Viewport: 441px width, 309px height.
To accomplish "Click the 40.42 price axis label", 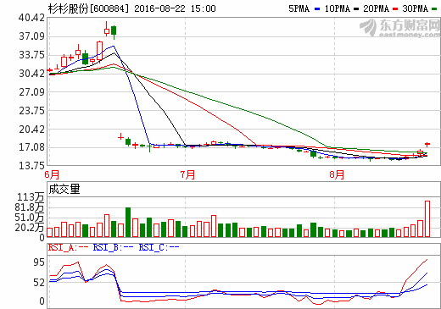I will 32,18.
